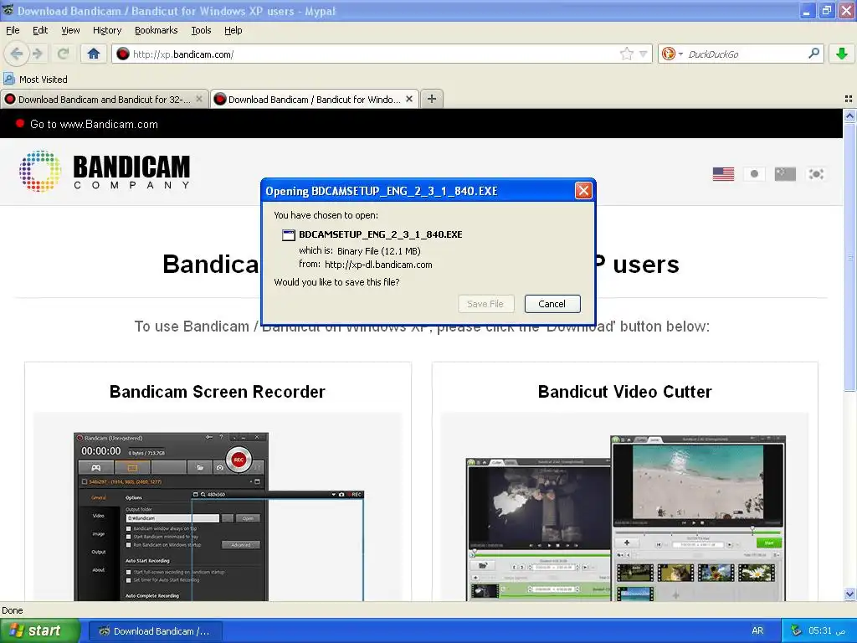The width and height of the screenshot is (857, 643).
Task: Open the Most Visited bookmarks folder
Action: point(35,80)
